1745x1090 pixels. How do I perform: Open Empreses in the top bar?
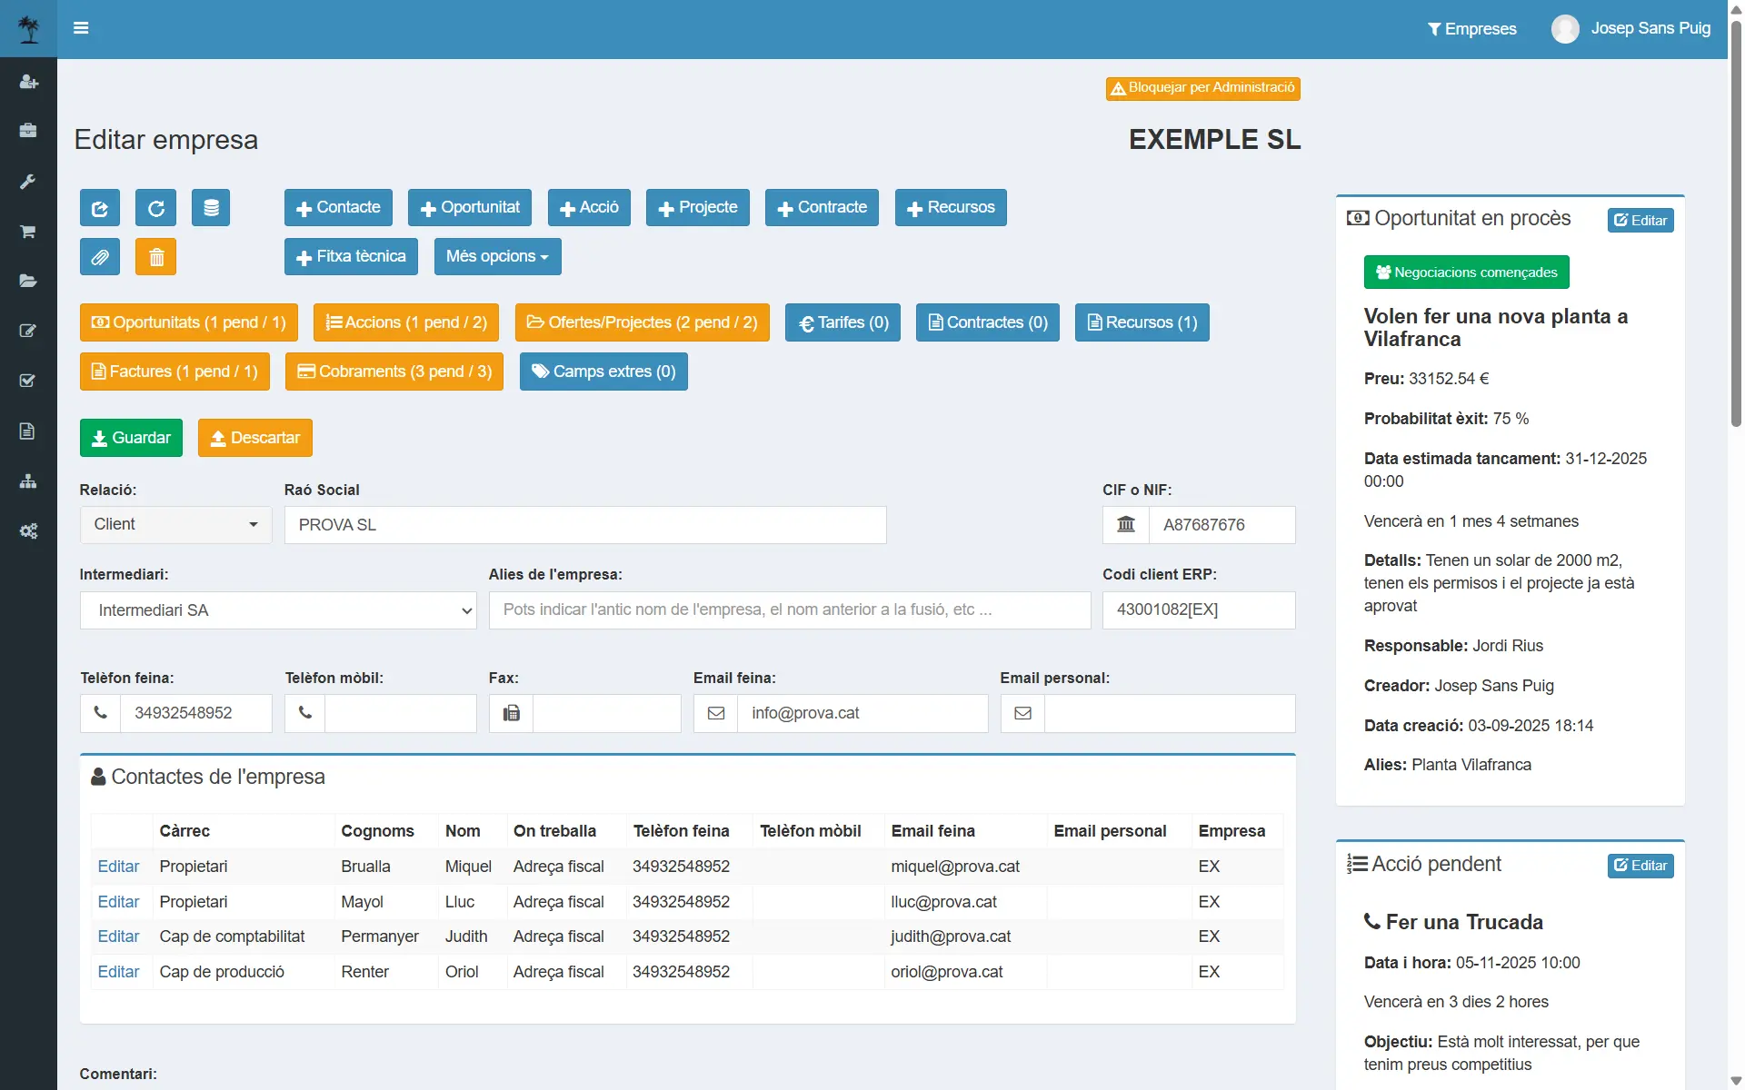coord(1471,28)
